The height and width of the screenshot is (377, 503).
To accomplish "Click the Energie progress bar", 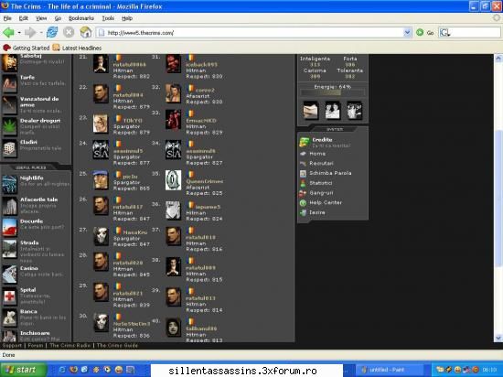I will point(332,92).
